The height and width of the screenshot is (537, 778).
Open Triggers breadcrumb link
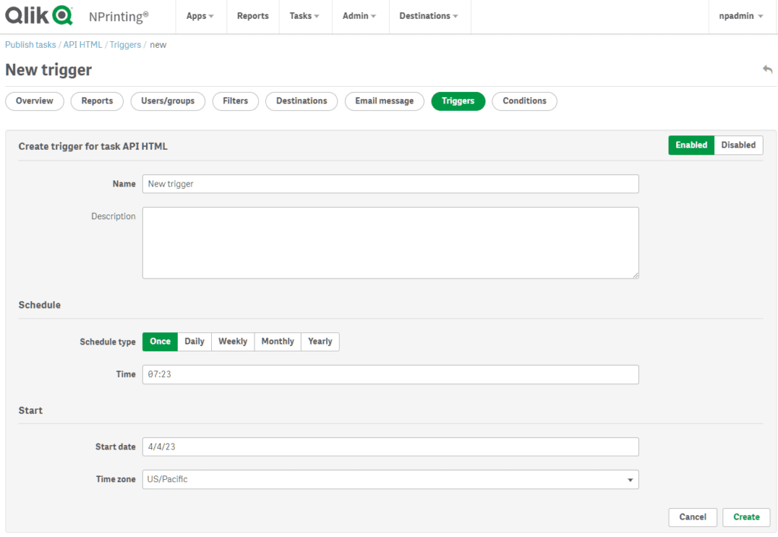coord(125,45)
